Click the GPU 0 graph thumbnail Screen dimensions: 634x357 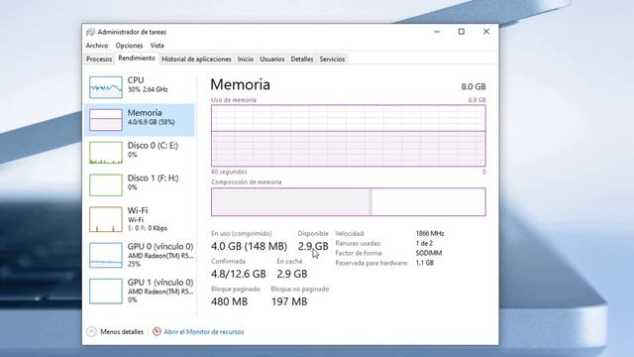pos(106,255)
